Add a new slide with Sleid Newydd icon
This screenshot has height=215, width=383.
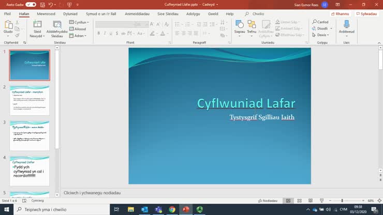(x=37, y=24)
